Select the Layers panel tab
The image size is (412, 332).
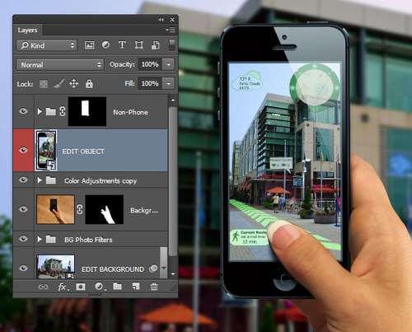(x=27, y=30)
